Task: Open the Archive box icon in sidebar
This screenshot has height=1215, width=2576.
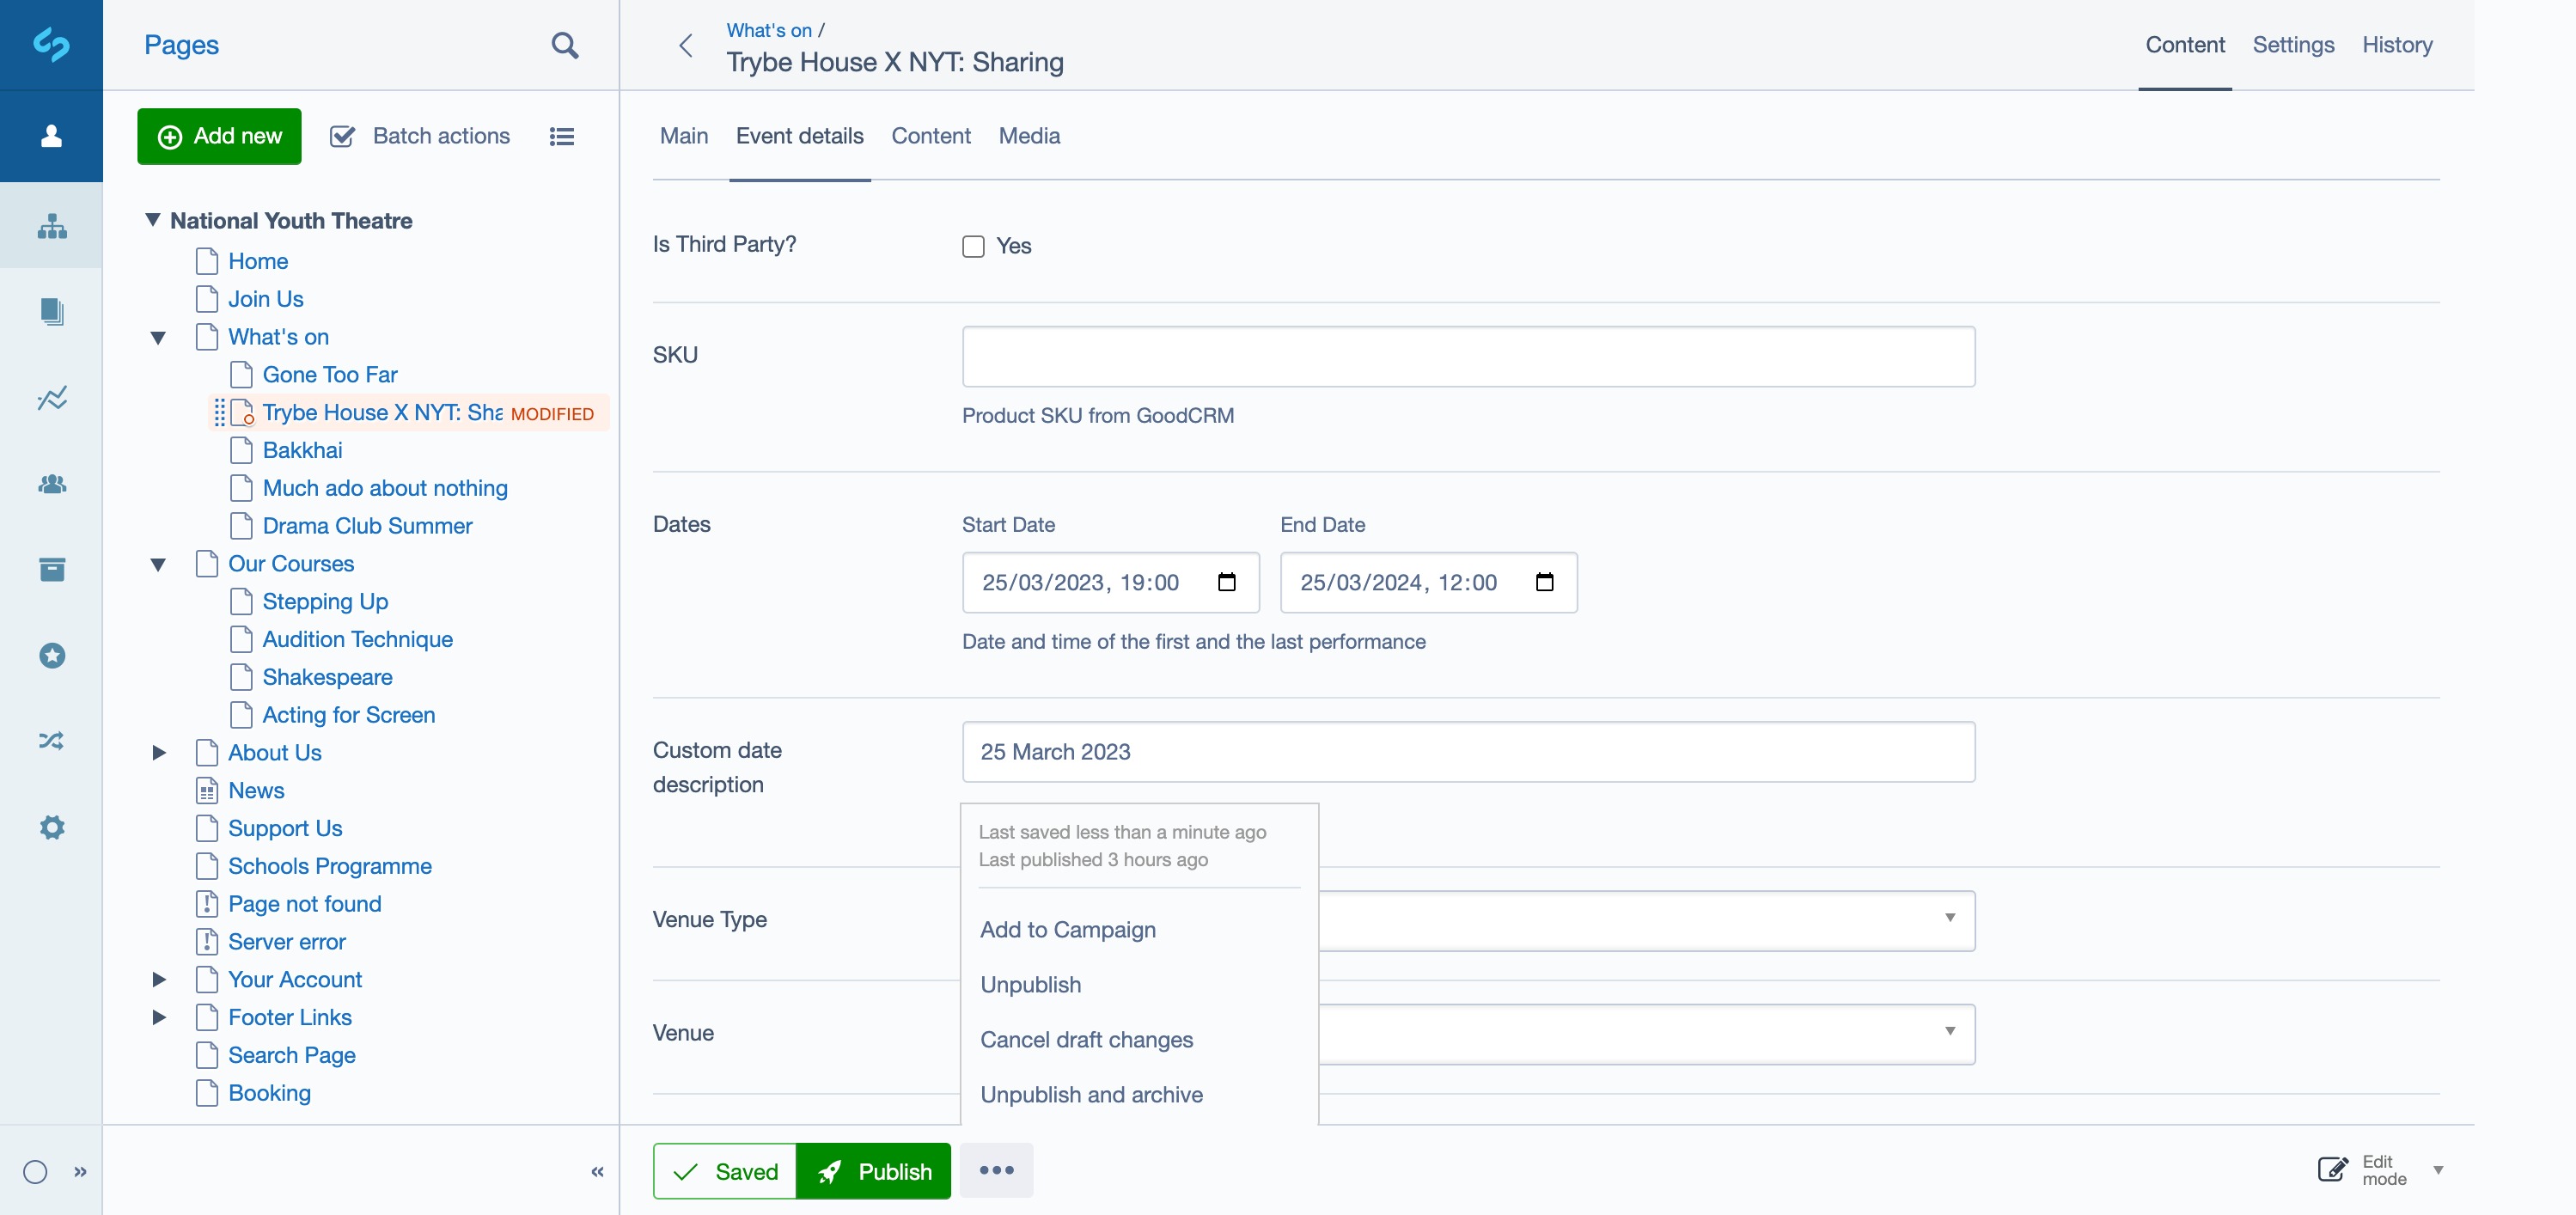Action: coord(52,569)
